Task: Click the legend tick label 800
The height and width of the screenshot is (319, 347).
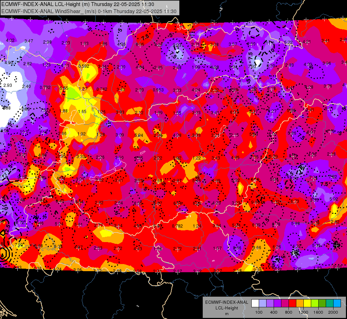Action: click(x=289, y=312)
